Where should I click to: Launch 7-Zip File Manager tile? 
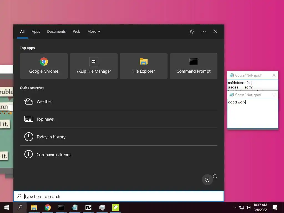pyautogui.click(x=94, y=66)
